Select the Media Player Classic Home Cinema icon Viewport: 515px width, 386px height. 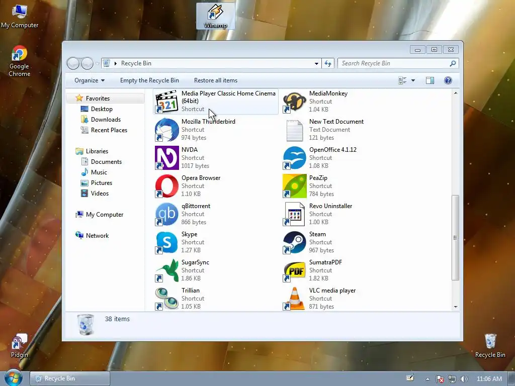(166, 101)
